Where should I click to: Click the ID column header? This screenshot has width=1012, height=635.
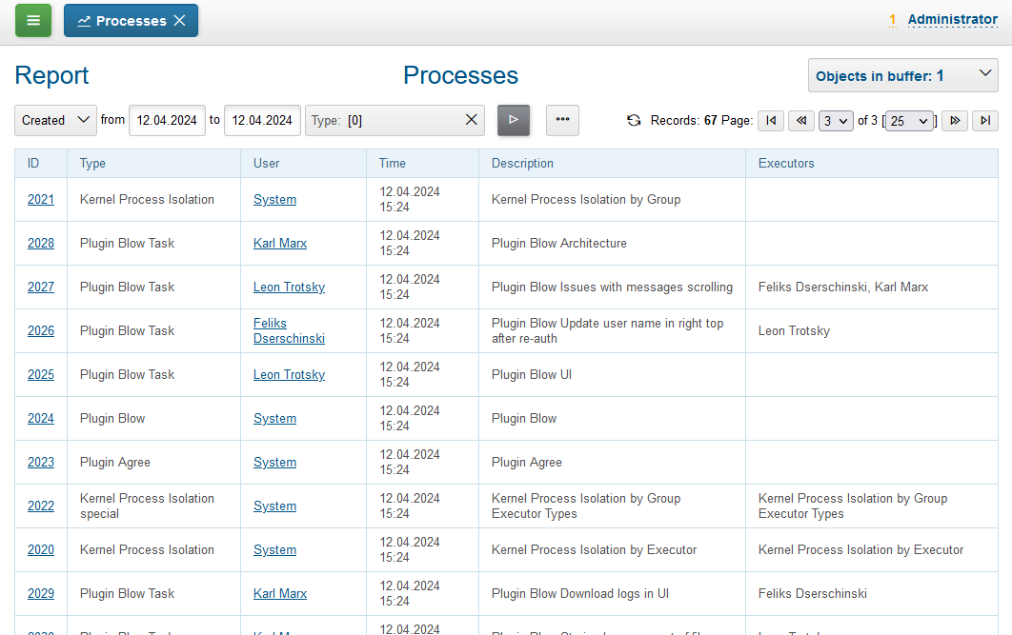point(30,163)
